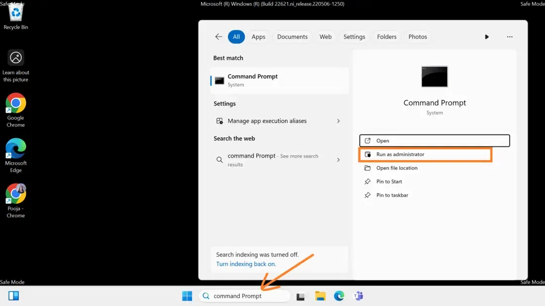Image resolution: width=545 pixels, height=306 pixels.
Task: Click the Open file location folder icon
Action: coord(368,168)
